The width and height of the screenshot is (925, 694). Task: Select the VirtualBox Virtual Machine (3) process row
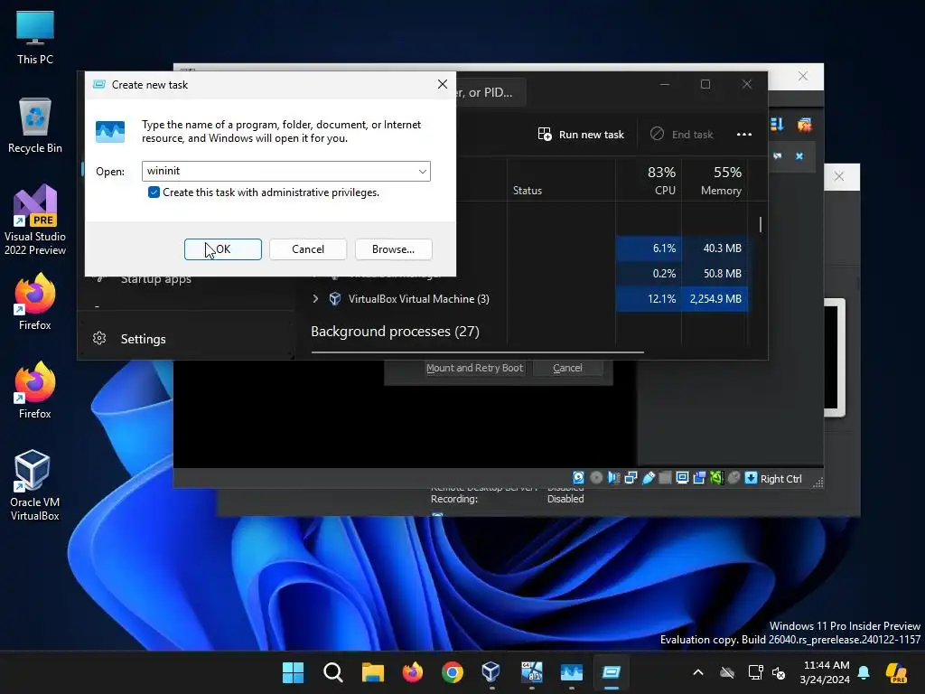529,298
